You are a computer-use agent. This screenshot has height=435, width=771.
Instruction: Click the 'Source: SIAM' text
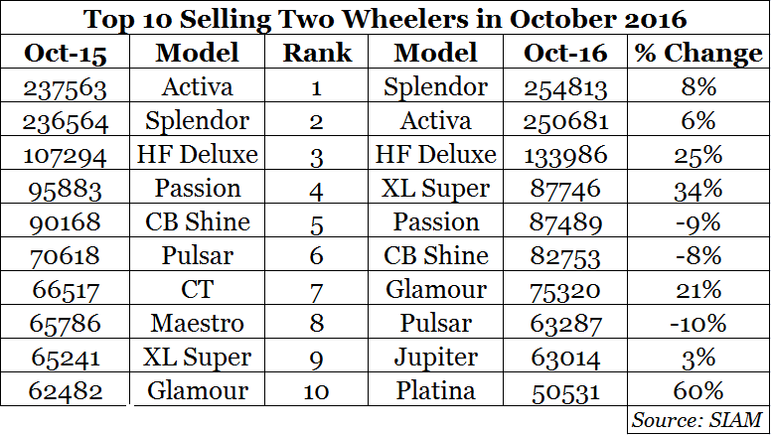click(x=699, y=419)
